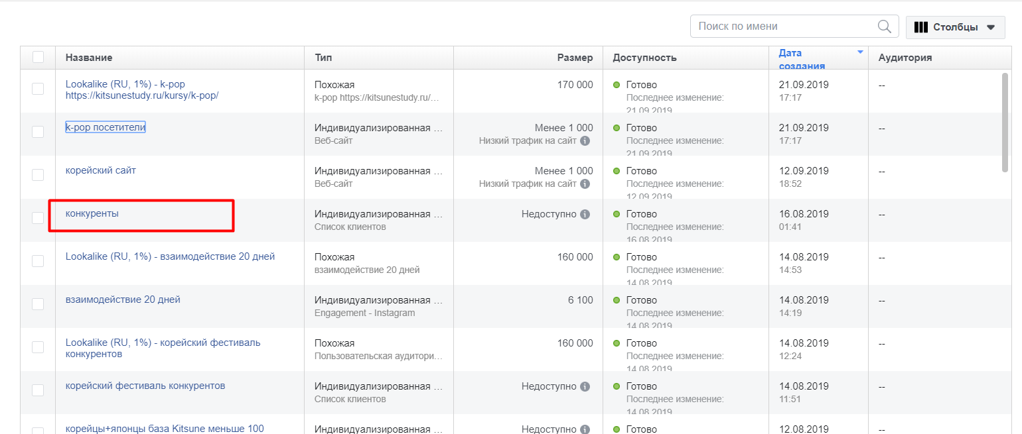Click info icon for корейский фестиваль конкурентов size
The height and width of the screenshot is (434, 1022).
tap(585, 387)
